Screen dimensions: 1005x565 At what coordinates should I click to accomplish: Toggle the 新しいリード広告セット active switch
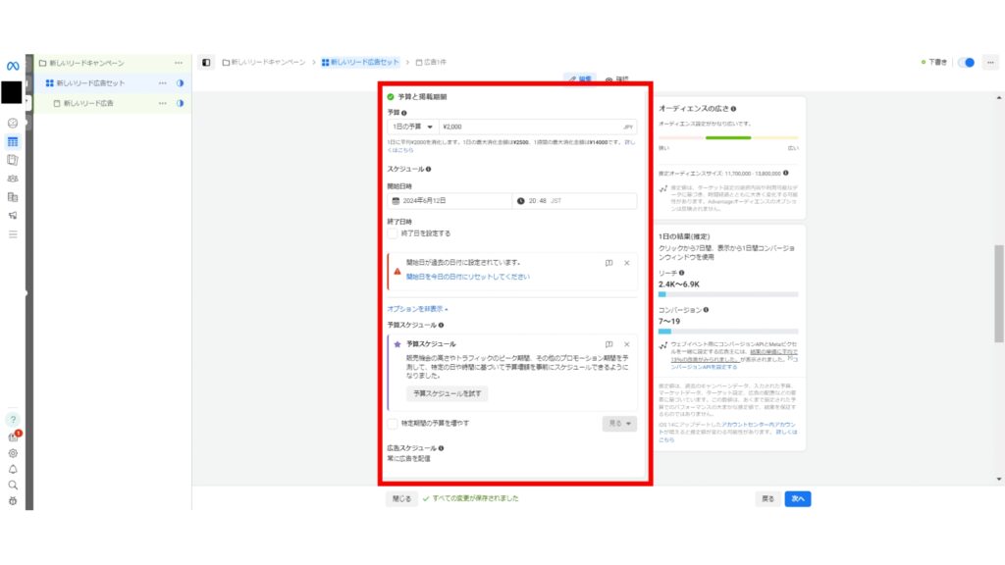tap(181, 82)
